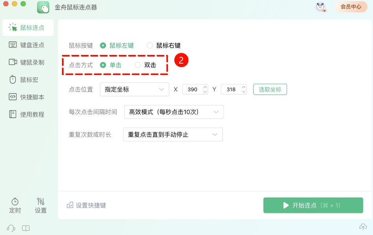This screenshot has width=373, height=235.
Task: Select 鼠标右键 radio button
Action: 149,45
